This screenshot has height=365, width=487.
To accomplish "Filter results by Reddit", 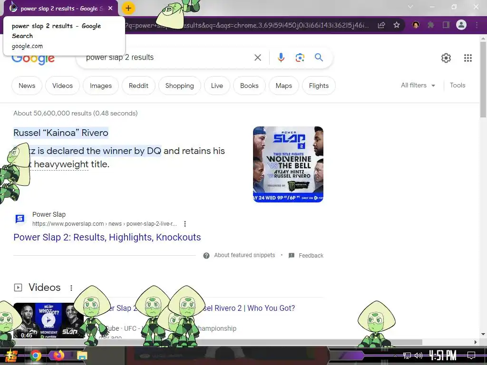I will (138, 86).
